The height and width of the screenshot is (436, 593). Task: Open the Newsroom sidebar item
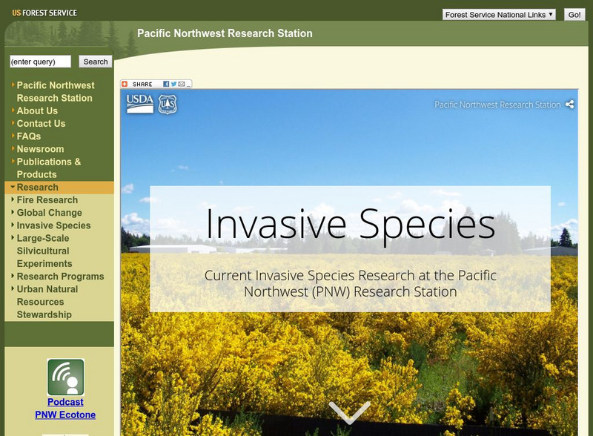tap(40, 149)
